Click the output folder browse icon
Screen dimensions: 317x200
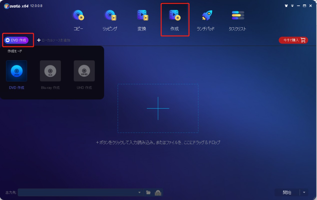coord(148,192)
